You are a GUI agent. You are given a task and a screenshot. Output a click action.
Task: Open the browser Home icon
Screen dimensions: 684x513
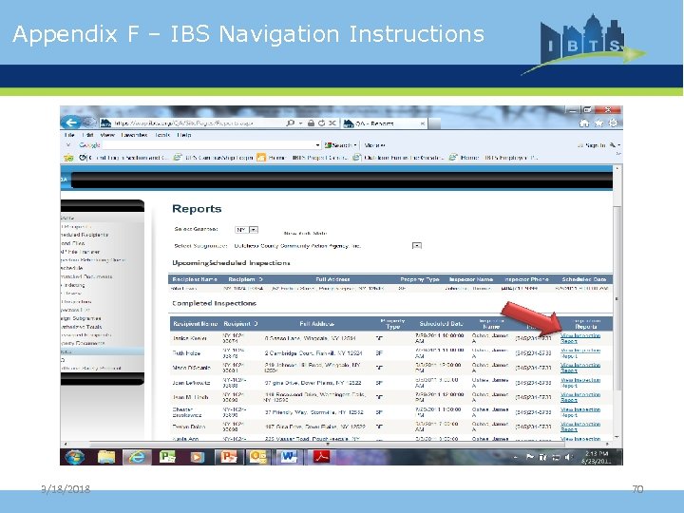tap(583, 123)
